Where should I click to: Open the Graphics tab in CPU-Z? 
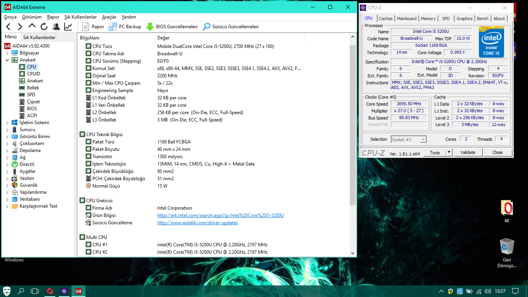464,19
